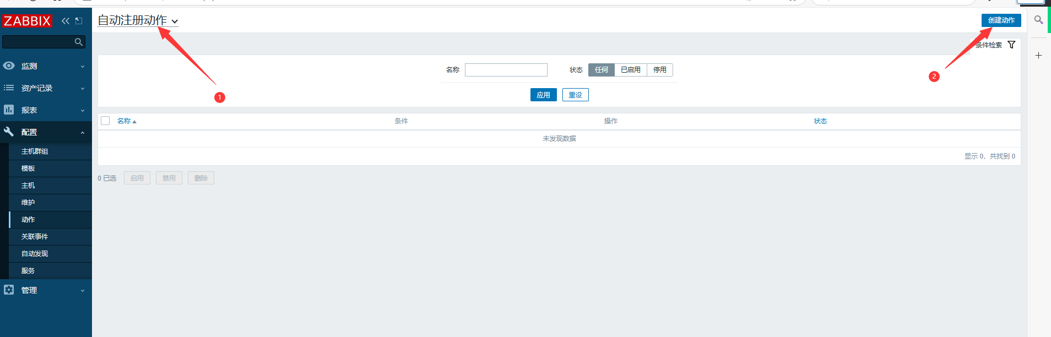Click the 条件 column header text
Viewport: 1051px width, 337px height.
[401, 121]
